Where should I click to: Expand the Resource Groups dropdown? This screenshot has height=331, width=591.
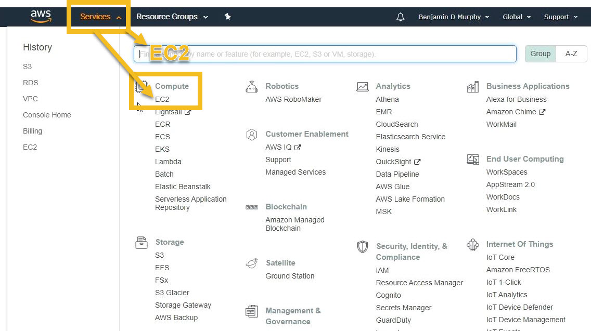(x=172, y=17)
